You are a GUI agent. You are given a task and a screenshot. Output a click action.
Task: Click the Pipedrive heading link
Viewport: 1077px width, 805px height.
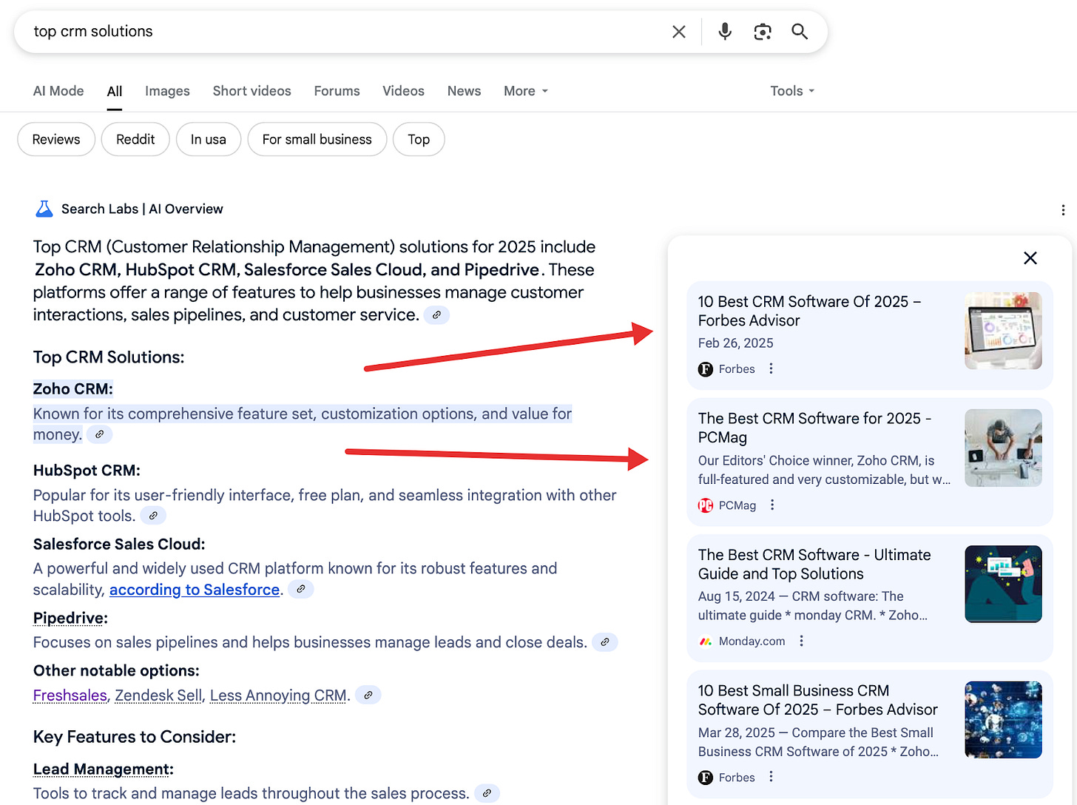(69, 619)
